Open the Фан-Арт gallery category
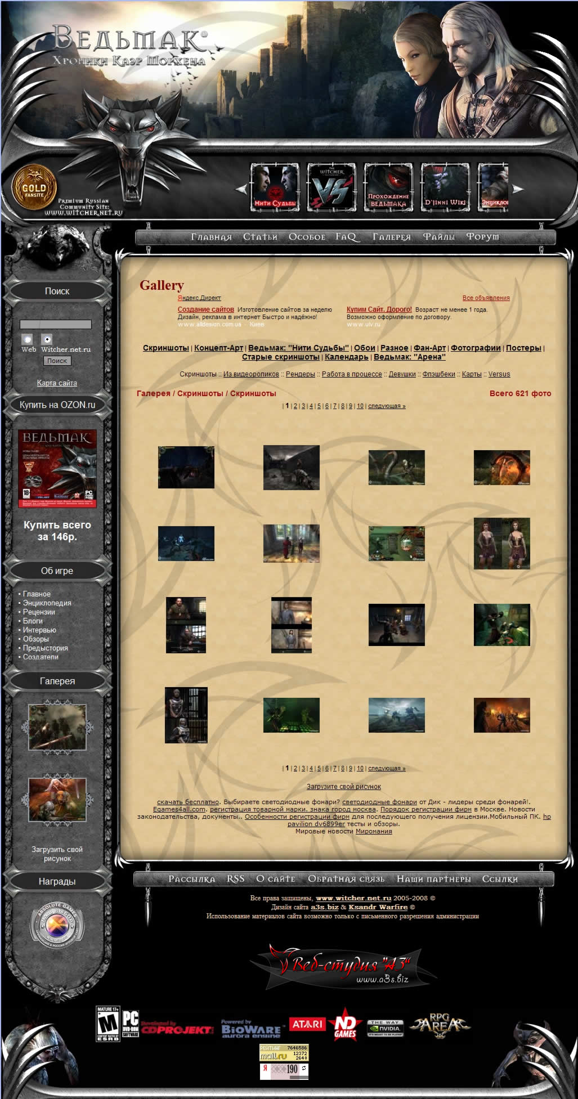This screenshot has height=1099, width=578. coord(429,348)
